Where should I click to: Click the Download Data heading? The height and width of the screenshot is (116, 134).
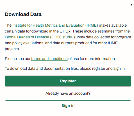pos(23,14)
